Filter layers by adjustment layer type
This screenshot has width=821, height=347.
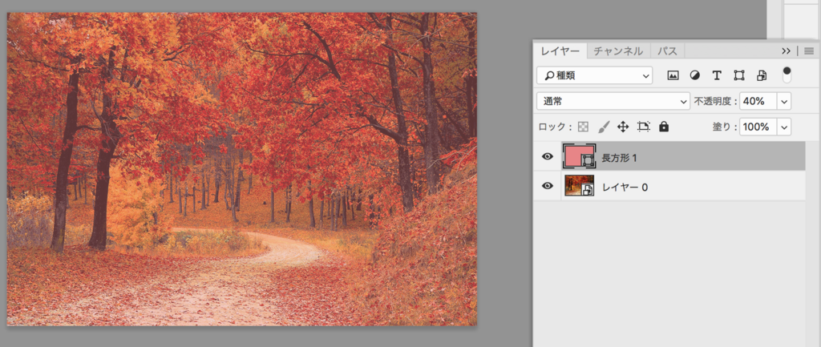[x=694, y=75]
